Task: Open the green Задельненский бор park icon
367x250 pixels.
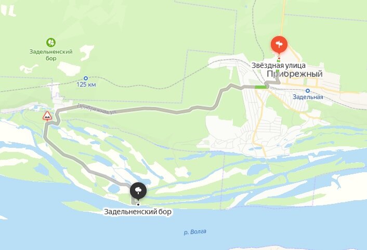Action: pos(51,43)
